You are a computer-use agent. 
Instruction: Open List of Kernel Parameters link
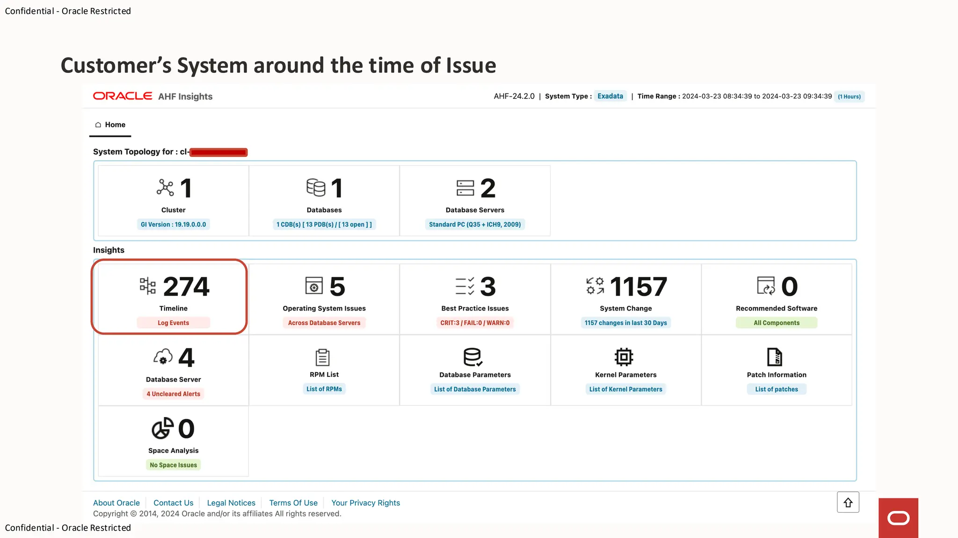626,389
